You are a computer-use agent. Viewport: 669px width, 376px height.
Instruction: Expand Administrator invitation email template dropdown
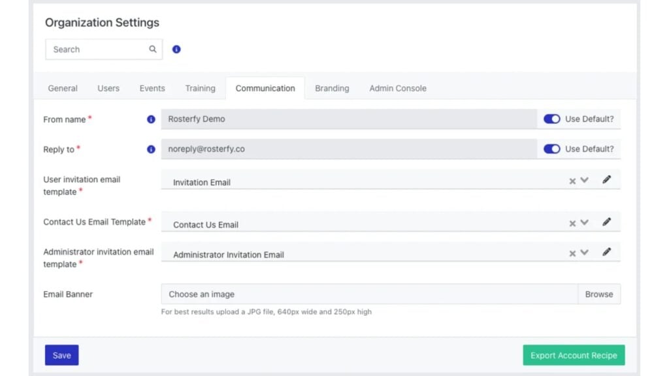[x=585, y=253]
